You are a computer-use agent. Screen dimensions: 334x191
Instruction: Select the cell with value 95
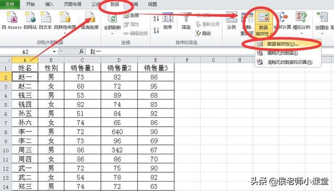pos(156,86)
